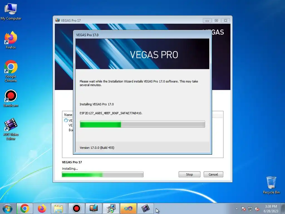Screen dimensions: 285x214
Task: Select the Recycle Bin desktop icon
Action: [x=271, y=185]
